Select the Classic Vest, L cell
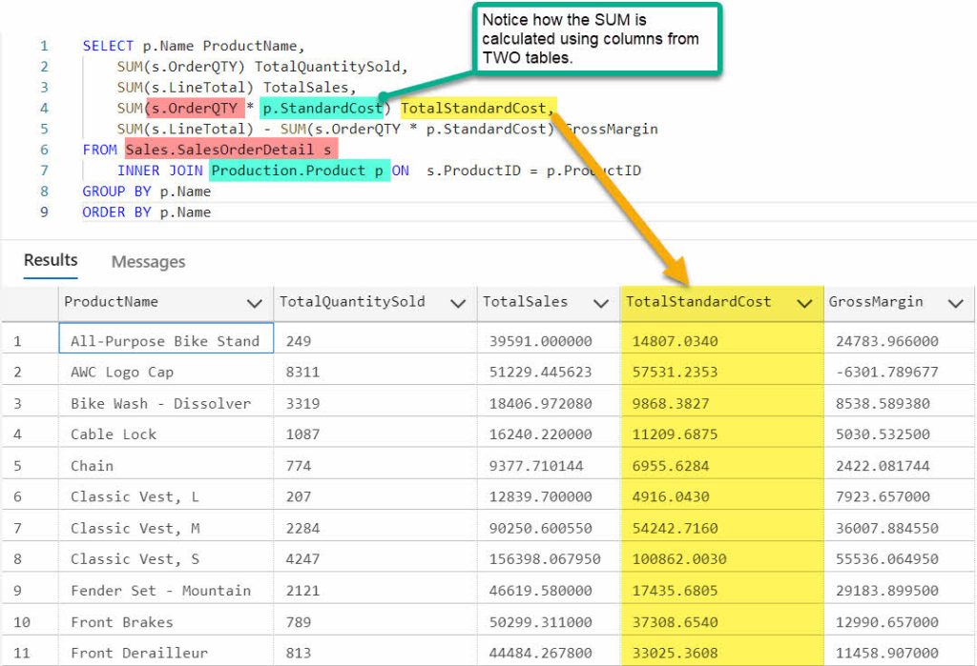Viewport: 977px width, 666px height. tap(166, 496)
